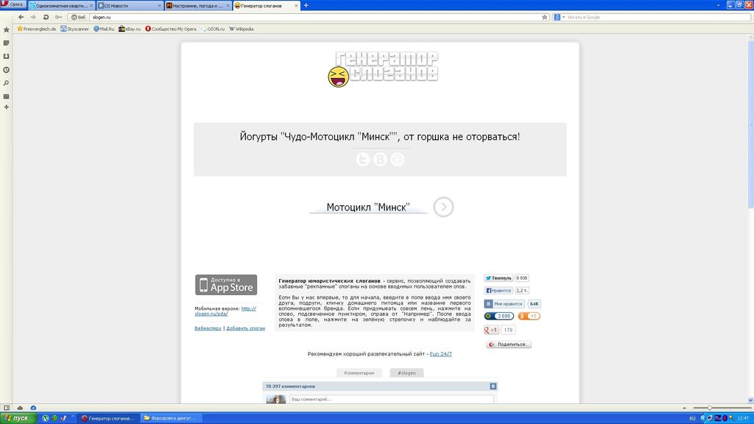Screen dimensions: 754x424
Task: Click the Facebook 'Нравится' button
Action: pos(498,290)
